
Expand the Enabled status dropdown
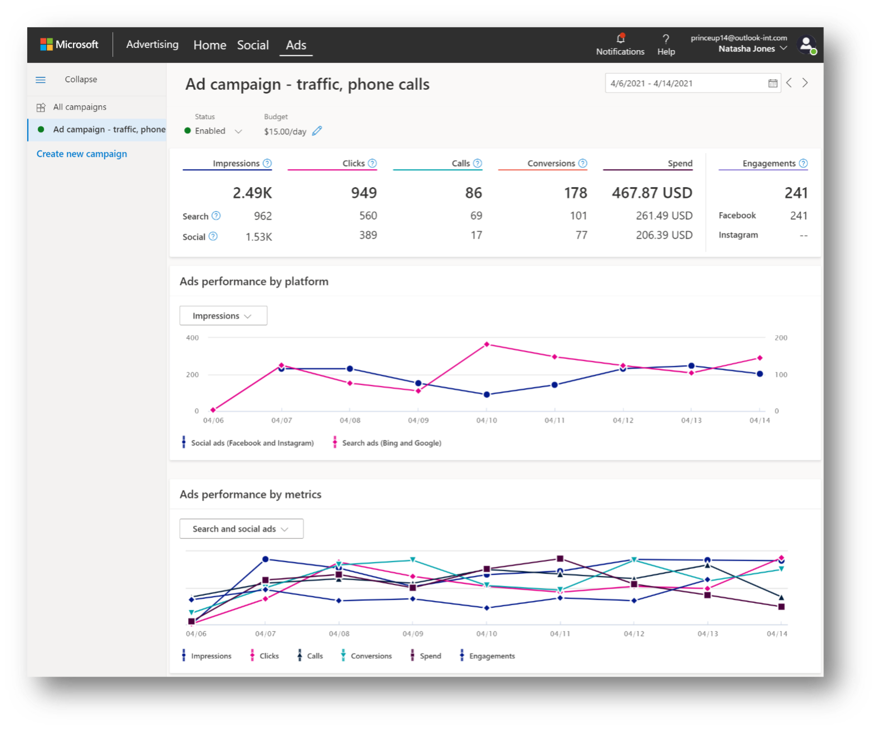pos(238,131)
